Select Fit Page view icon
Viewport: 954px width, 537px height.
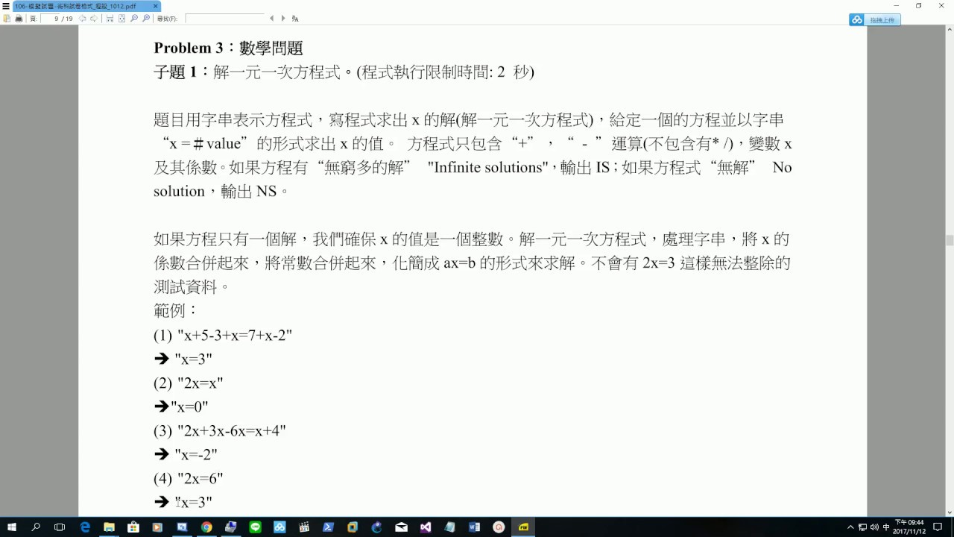[x=121, y=19]
